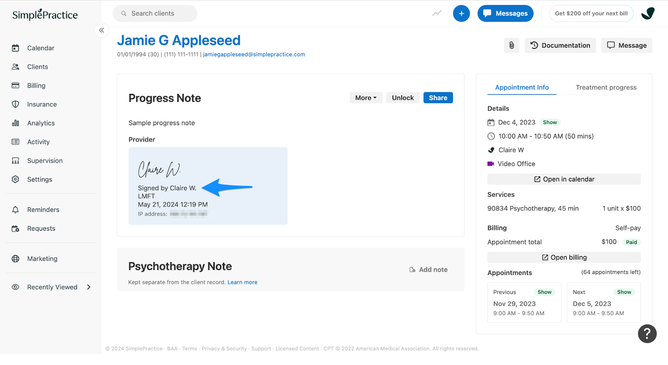Click Show on the Previous appointment card
The width and height of the screenshot is (668, 365).
pos(544,292)
